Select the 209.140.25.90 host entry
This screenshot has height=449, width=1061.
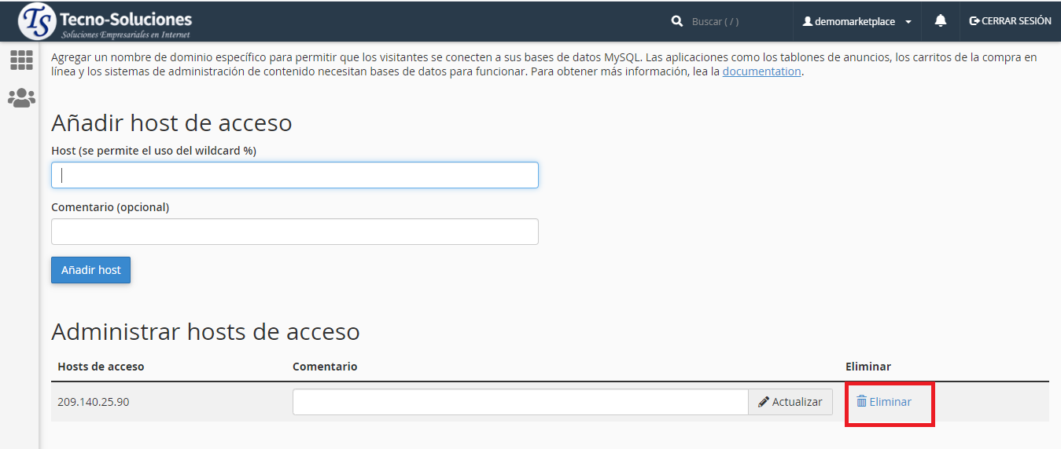(93, 402)
